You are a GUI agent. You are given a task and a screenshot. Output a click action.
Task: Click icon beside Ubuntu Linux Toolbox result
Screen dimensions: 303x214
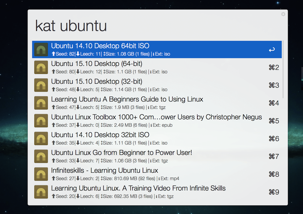pos(41,121)
